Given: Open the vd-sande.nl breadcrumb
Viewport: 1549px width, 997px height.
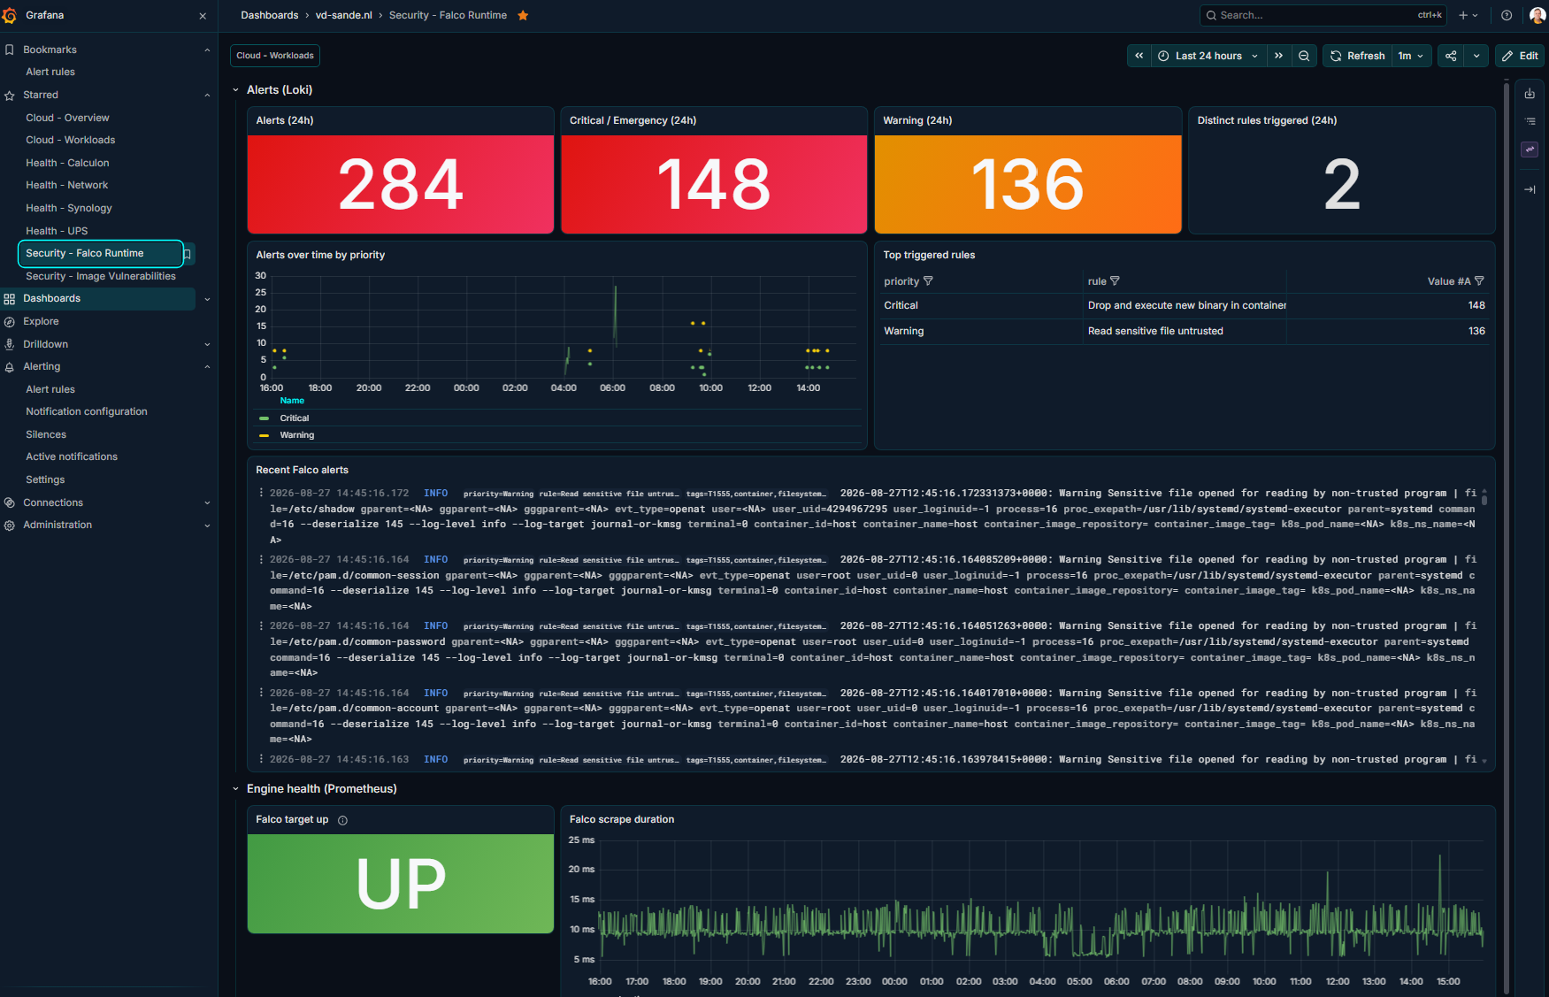Looking at the screenshot, I should 344,15.
